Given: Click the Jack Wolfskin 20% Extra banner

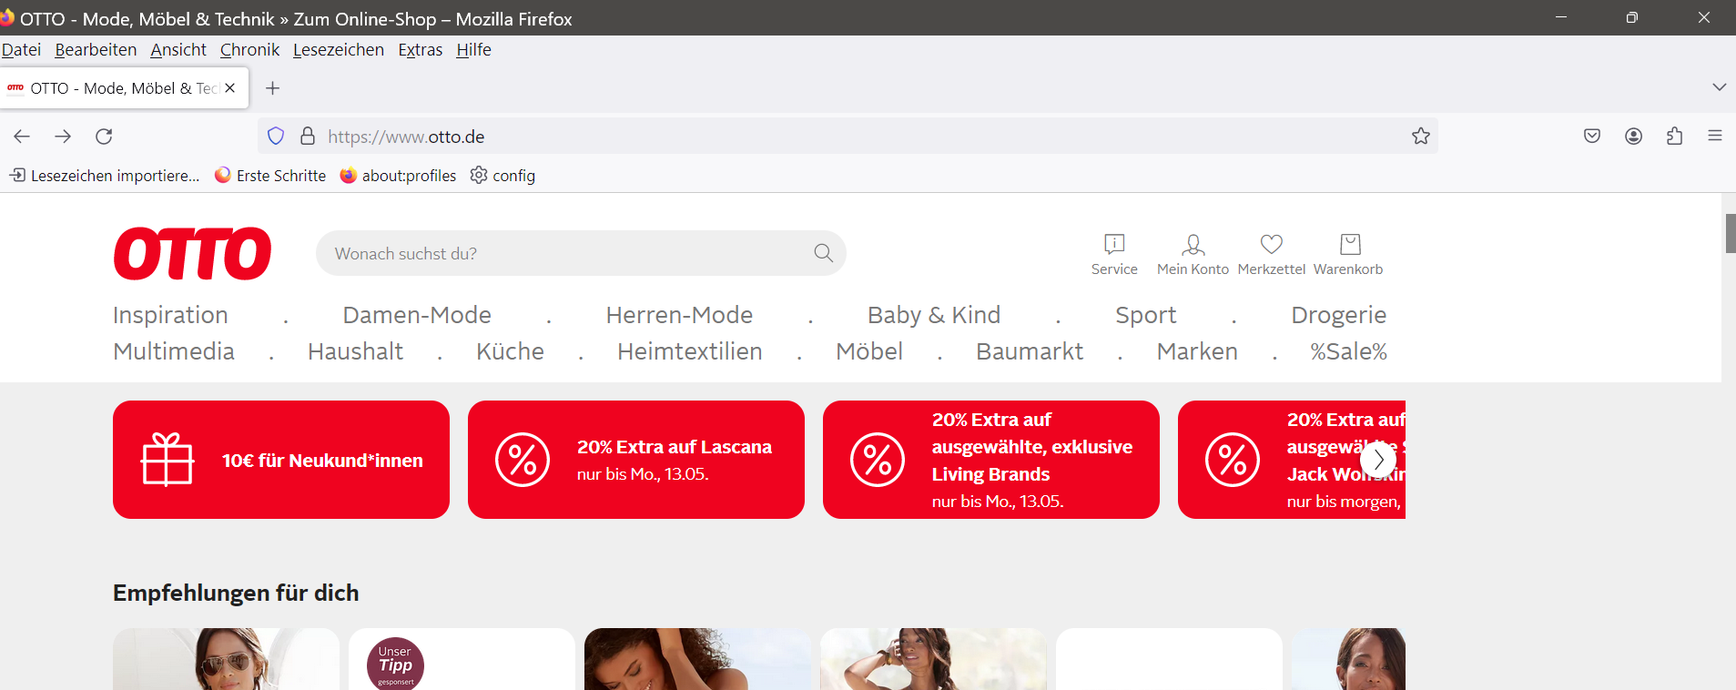Looking at the screenshot, I should pos(1292,460).
